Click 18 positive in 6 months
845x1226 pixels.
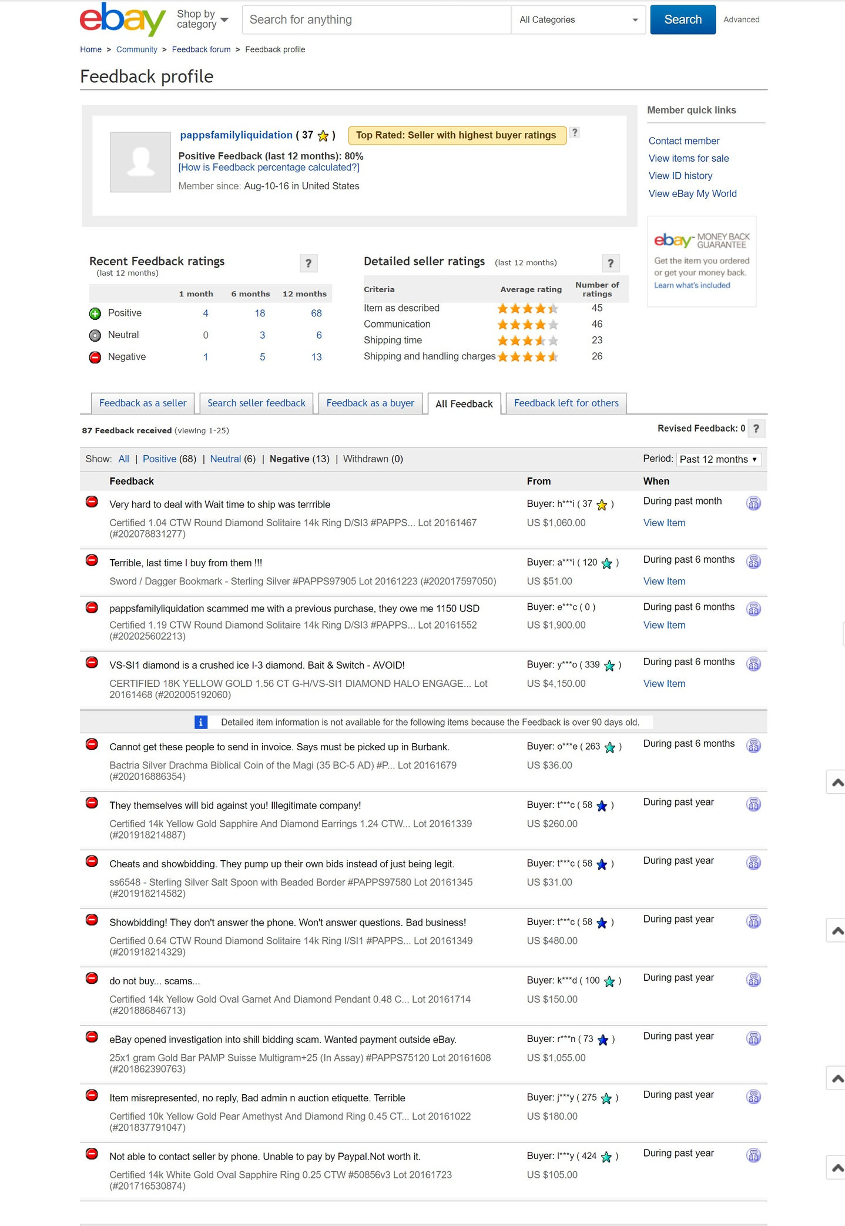260,313
